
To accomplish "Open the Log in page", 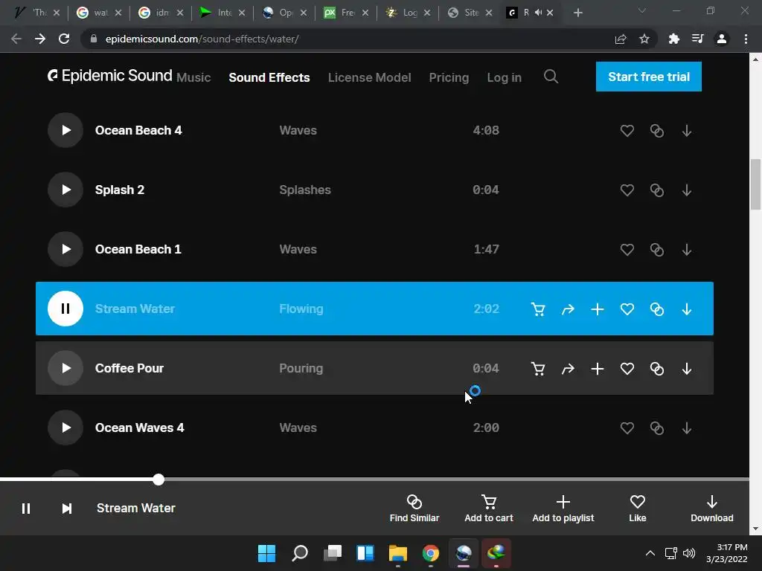I will (504, 77).
